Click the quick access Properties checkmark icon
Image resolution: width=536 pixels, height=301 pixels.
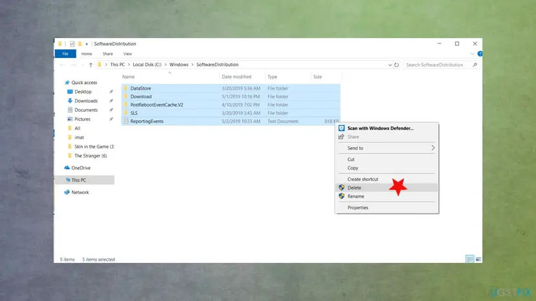[x=72, y=44]
